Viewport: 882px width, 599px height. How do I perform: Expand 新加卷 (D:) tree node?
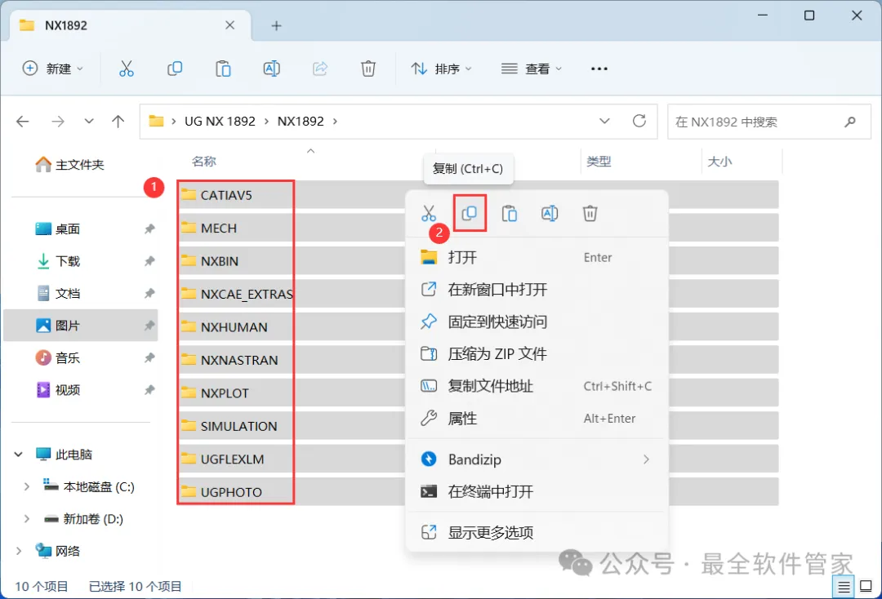point(26,519)
